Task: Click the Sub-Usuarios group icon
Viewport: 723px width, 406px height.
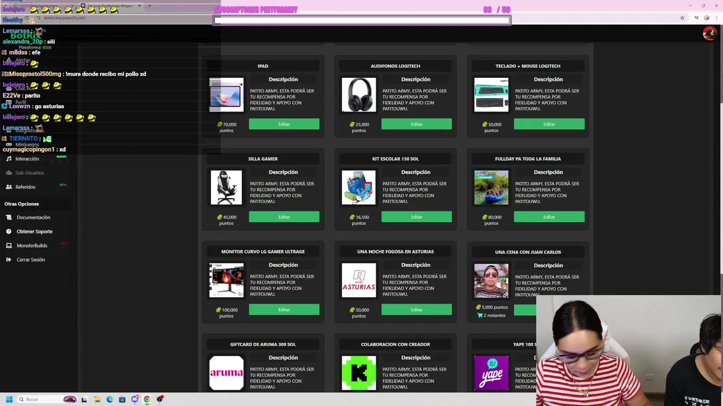Action: click(8, 173)
